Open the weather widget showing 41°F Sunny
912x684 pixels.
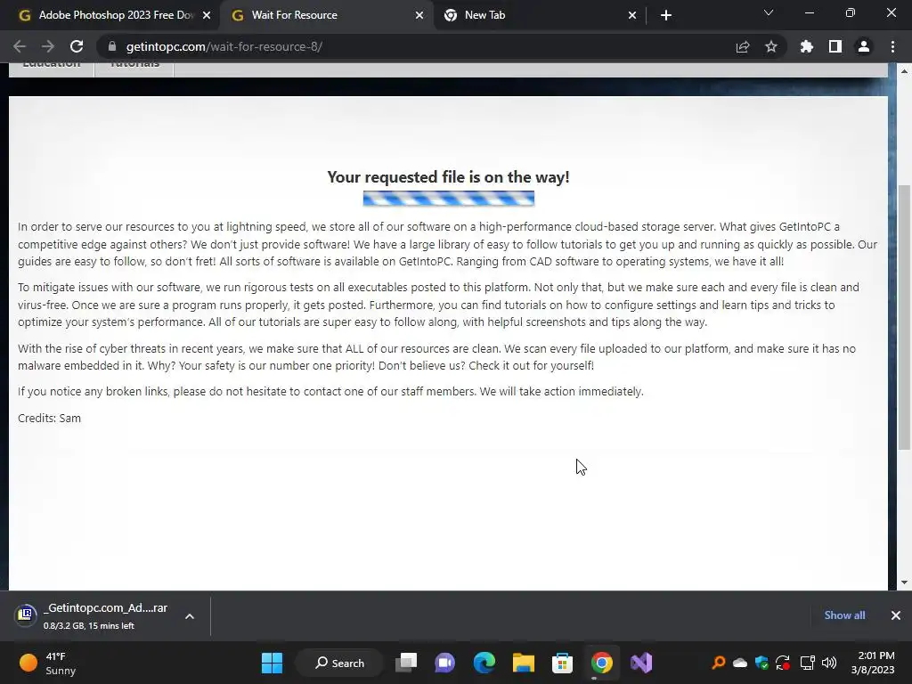[48, 663]
